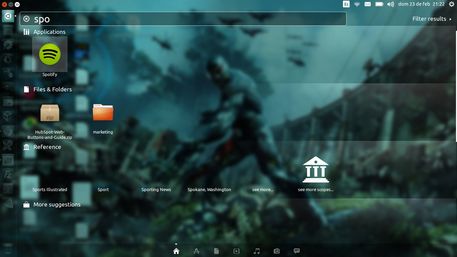Switch to the Music lens
The height and width of the screenshot is (257, 457).
click(x=257, y=251)
